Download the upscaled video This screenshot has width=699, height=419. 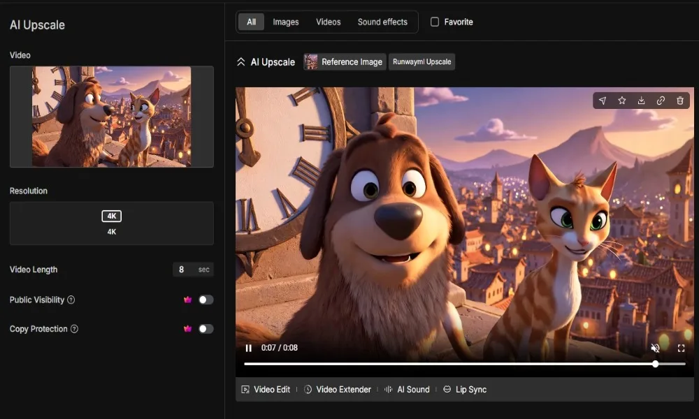point(641,101)
